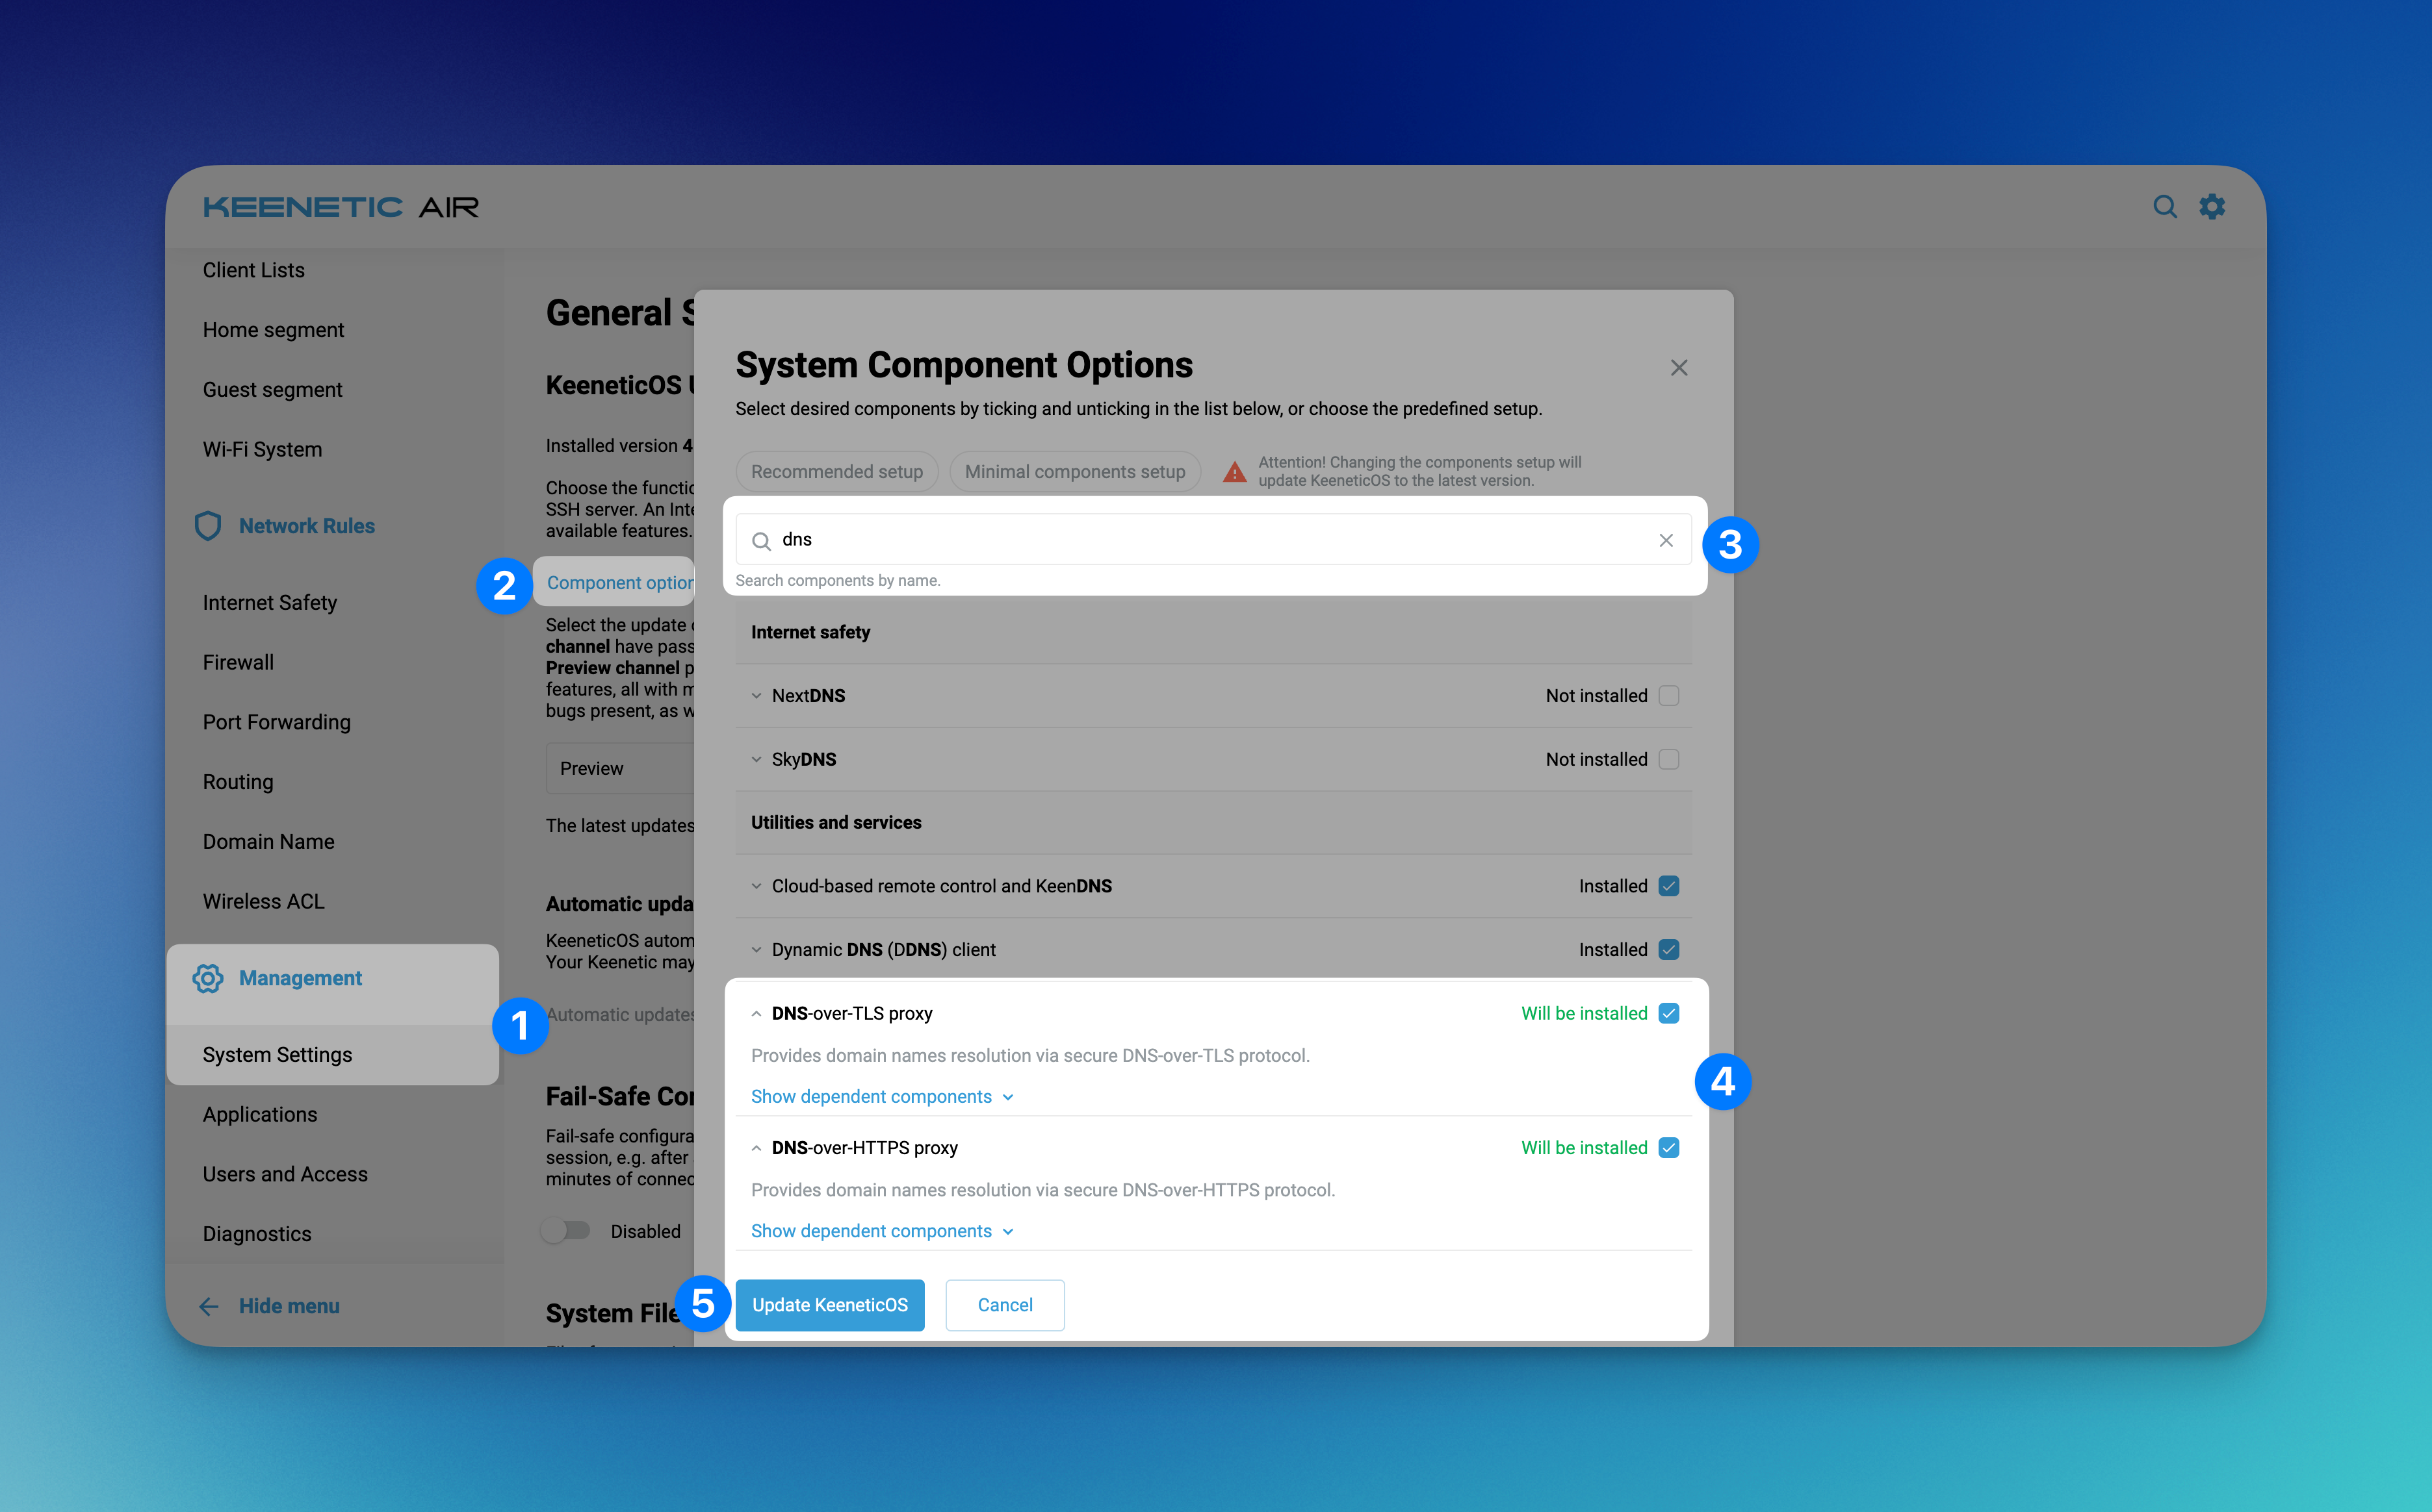The width and height of the screenshot is (2432, 1512).
Task: Close the System Component Options dialog
Action: 1679,368
